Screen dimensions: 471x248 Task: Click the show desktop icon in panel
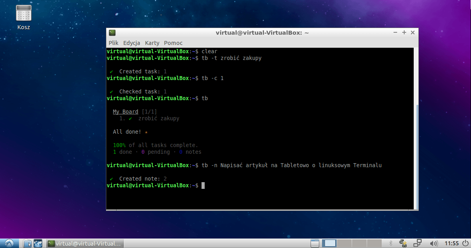click(x=315, y=243)
